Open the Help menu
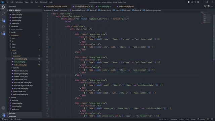The width and height of the screenshot is (215, 121). 51,2
